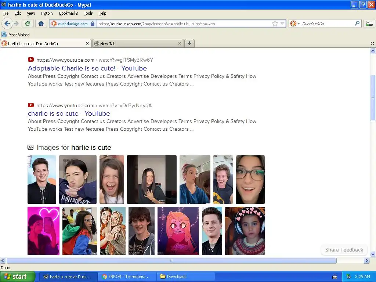This screenshot has width=376, height=282.
Task: Click the lock site security icon
Action: tap(93, 23)
